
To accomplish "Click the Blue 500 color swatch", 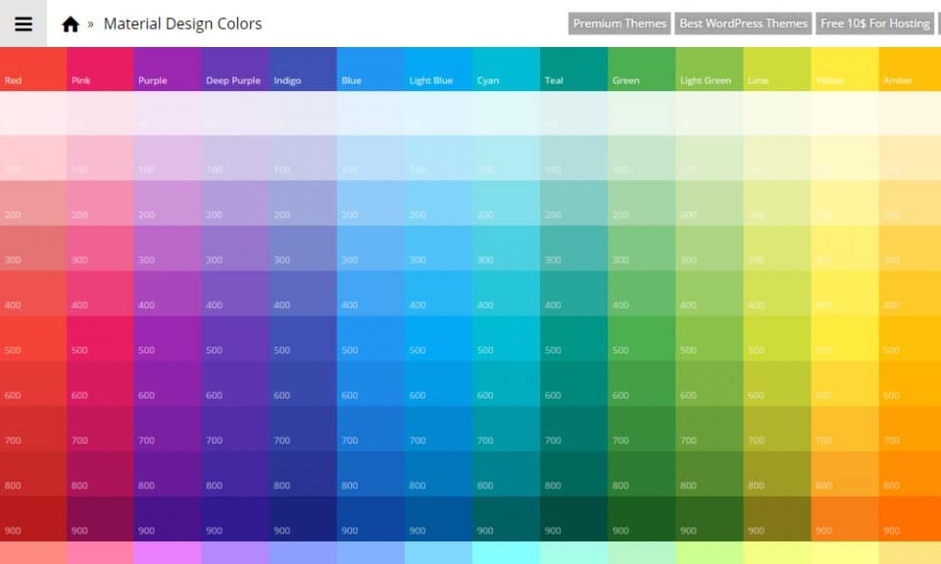I will (370, 350).
